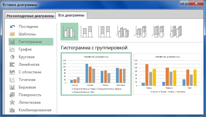Click the Поверхность surface chart icon
The height and width of the screenshot is (117, 206).
(12, 95)
